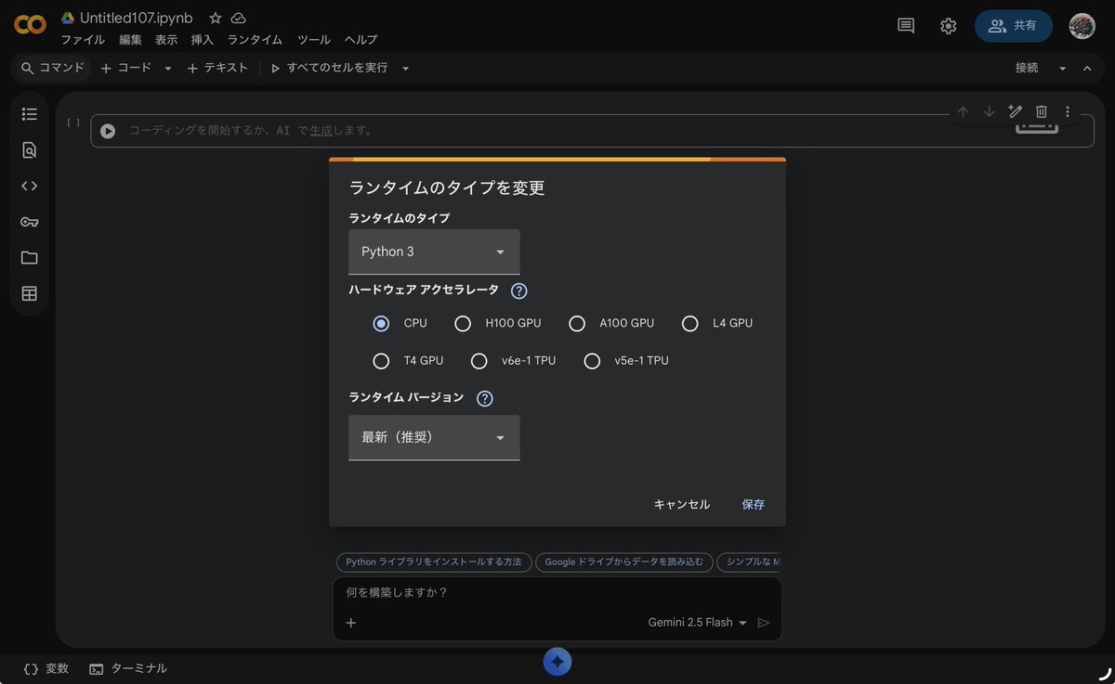The image size is (1115, 684).
Task: Open the table of contents sidebar panel
Action: pos(29,113)
